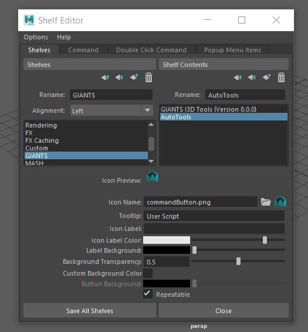The width and height of the screenshot is (308, 332).
Task: Move shelf content item down icon
Action: click(x=252, y=78)
